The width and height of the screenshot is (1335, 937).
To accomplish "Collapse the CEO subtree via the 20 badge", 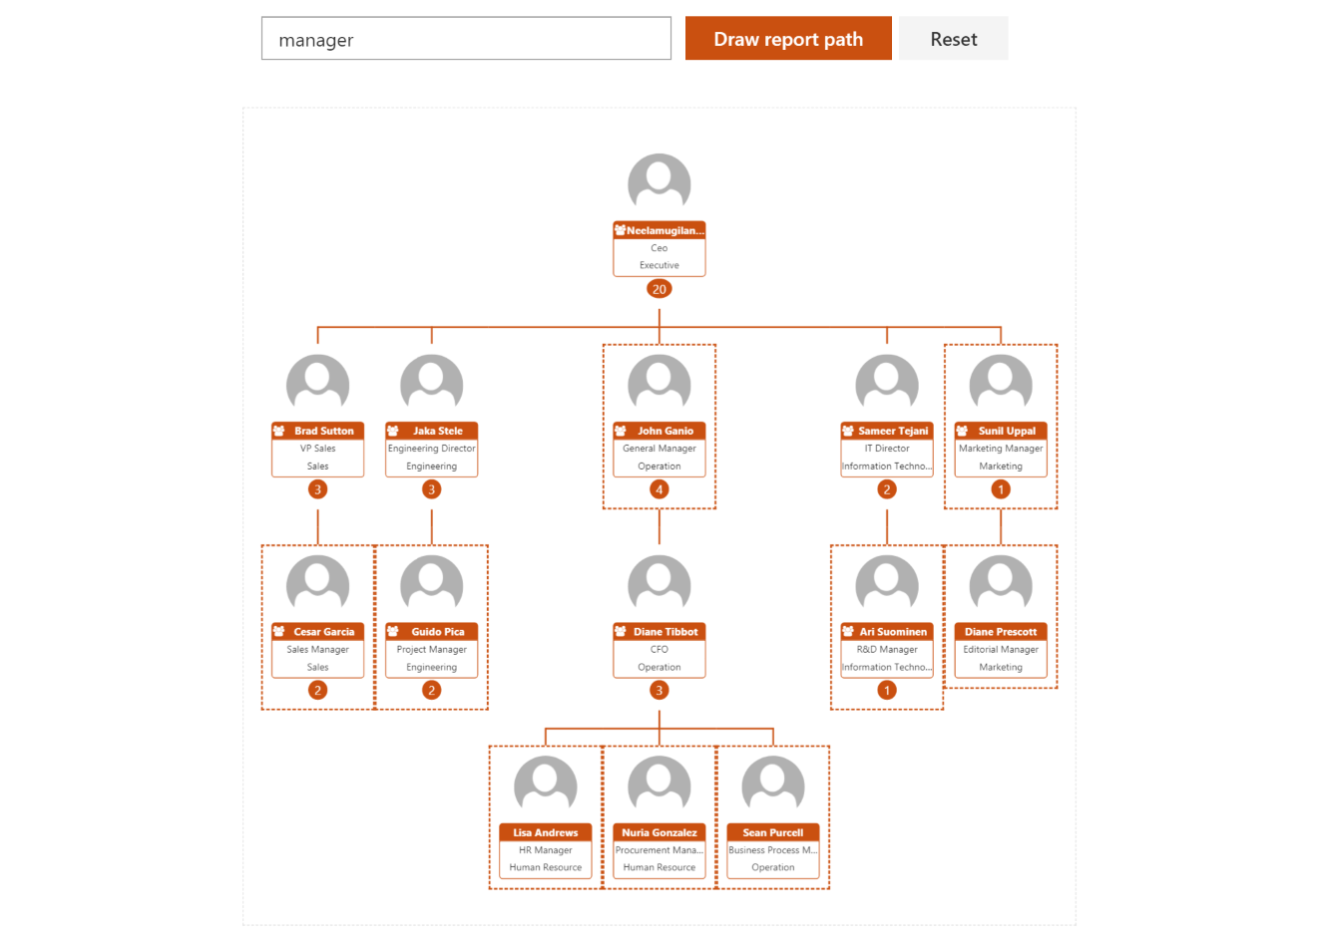I will (659, 288).
